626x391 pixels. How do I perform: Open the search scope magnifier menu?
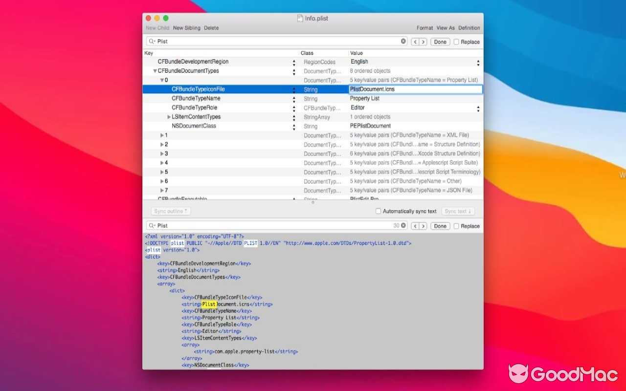[x=152, y=41]
